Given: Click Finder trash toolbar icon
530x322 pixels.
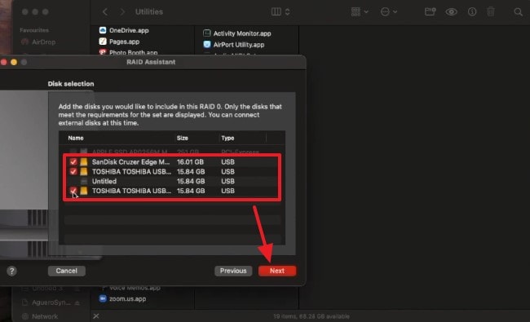Looking at the screenshot, I should click(491, 12).
